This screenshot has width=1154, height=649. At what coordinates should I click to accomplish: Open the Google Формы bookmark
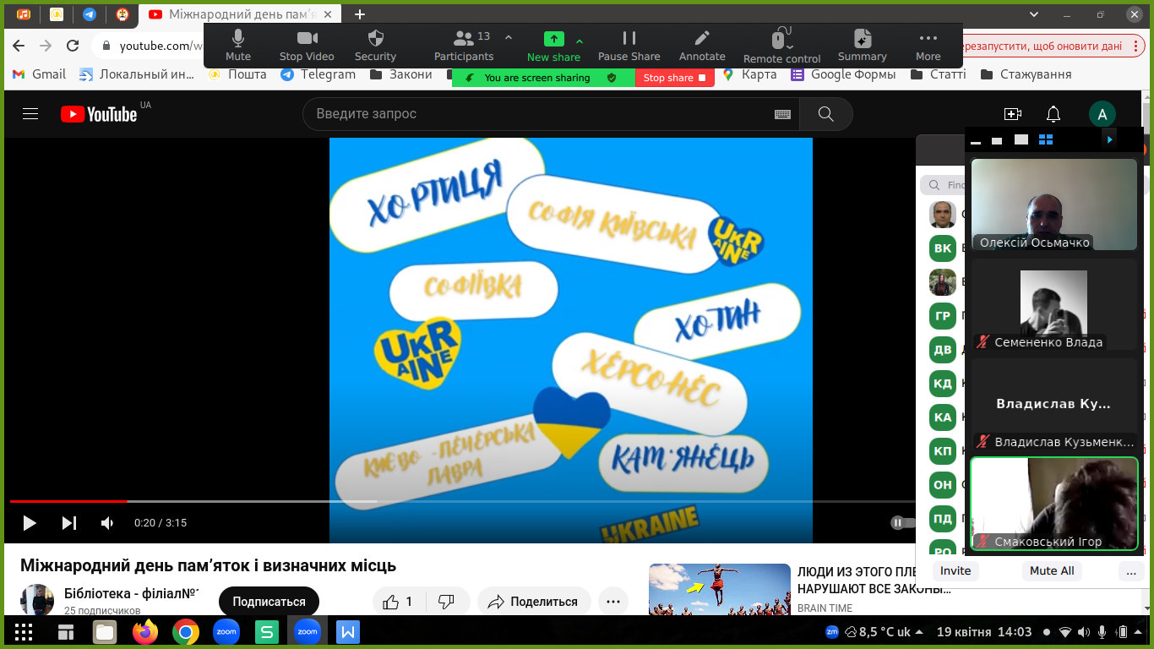[843, 74]
